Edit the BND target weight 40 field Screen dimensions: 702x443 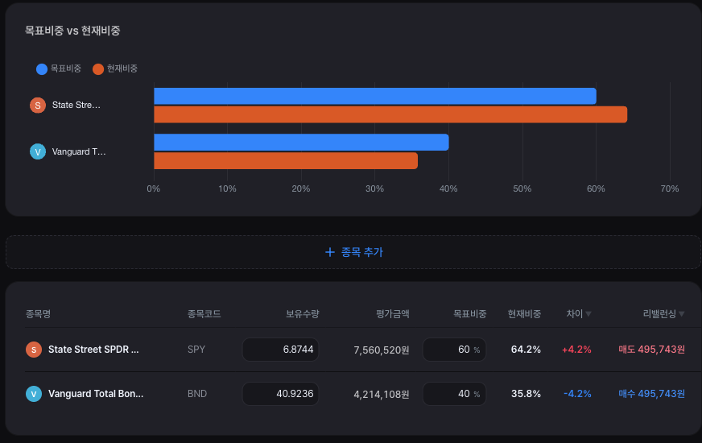(454, 394)
